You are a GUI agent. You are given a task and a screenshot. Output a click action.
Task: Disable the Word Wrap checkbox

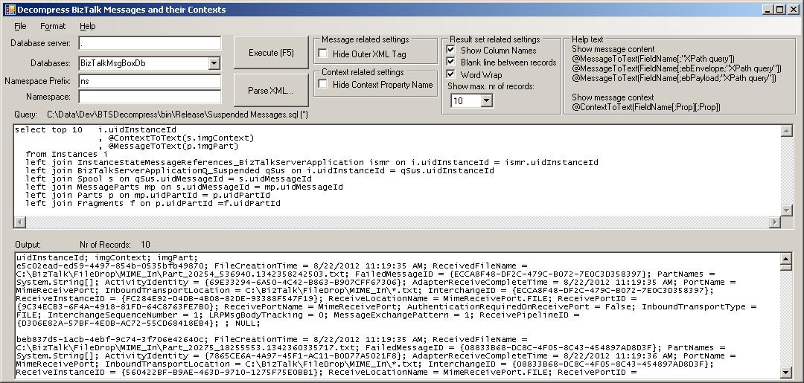pos(450,75)
